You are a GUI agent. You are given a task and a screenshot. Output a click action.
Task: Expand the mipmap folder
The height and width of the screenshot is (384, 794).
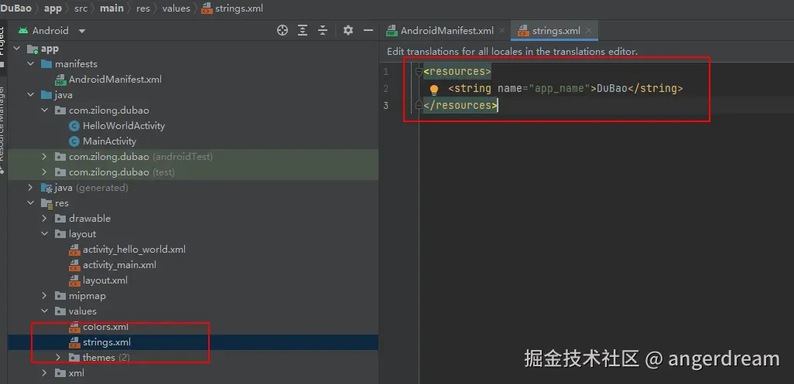coord(45,296)
